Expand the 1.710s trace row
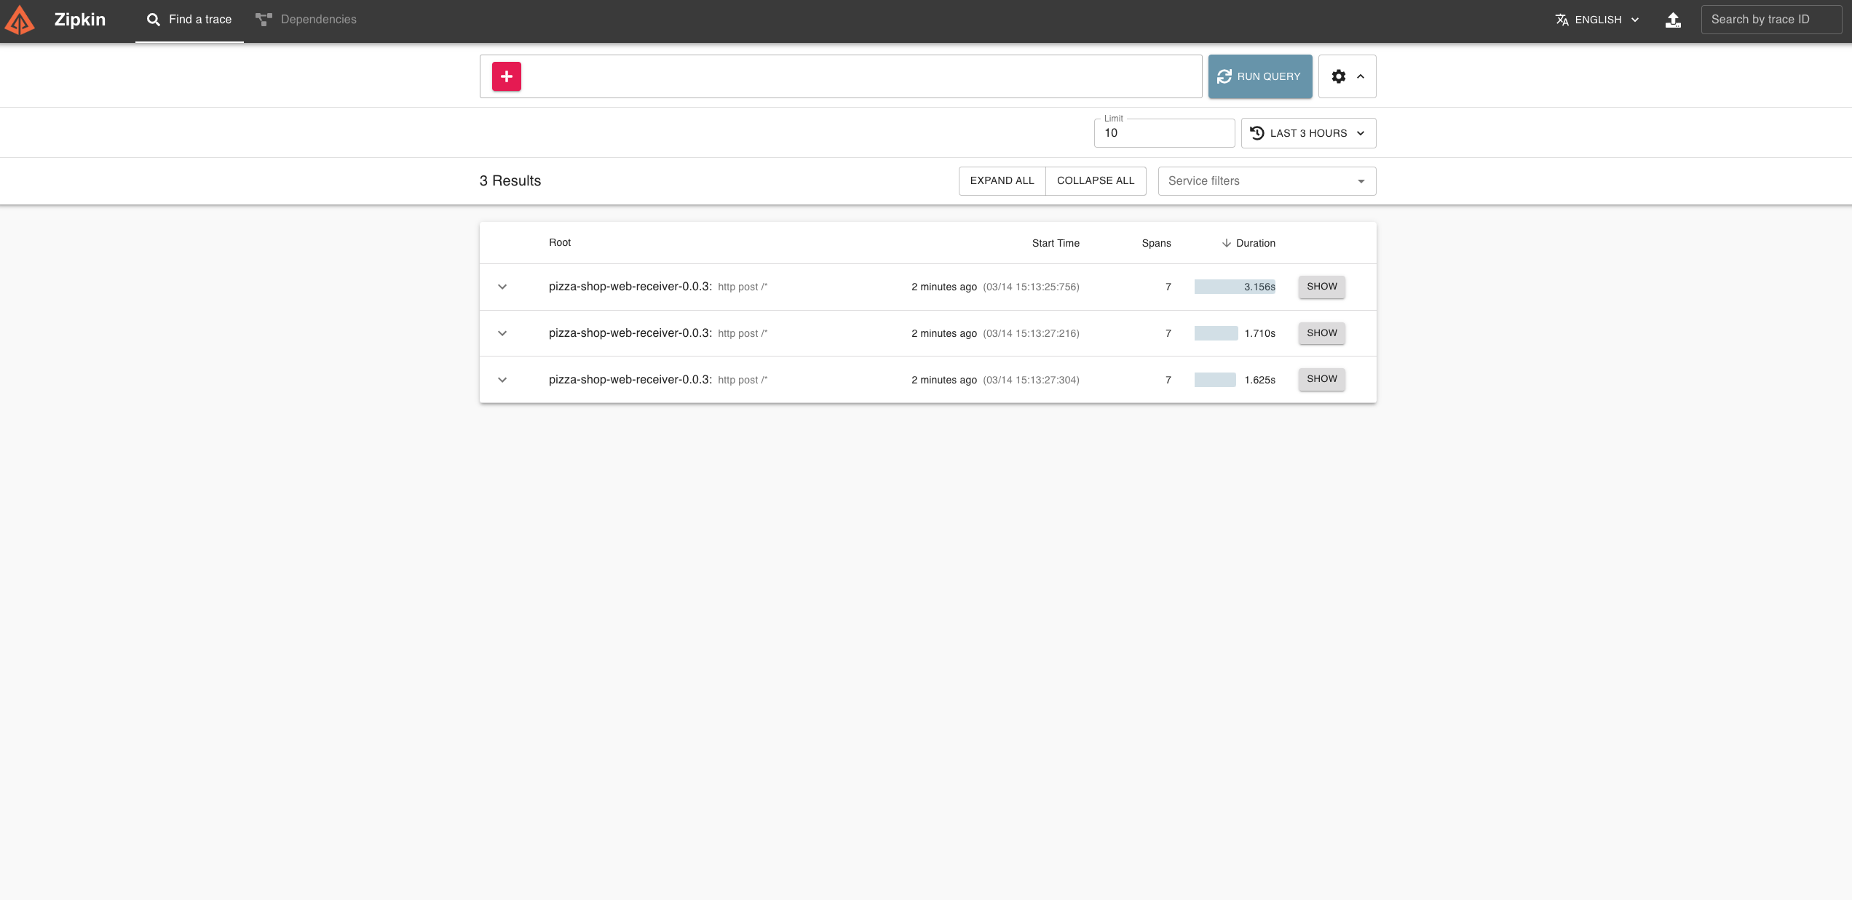Image resolution: width=1852 pixels, height=900 pixels. [502, 333]
